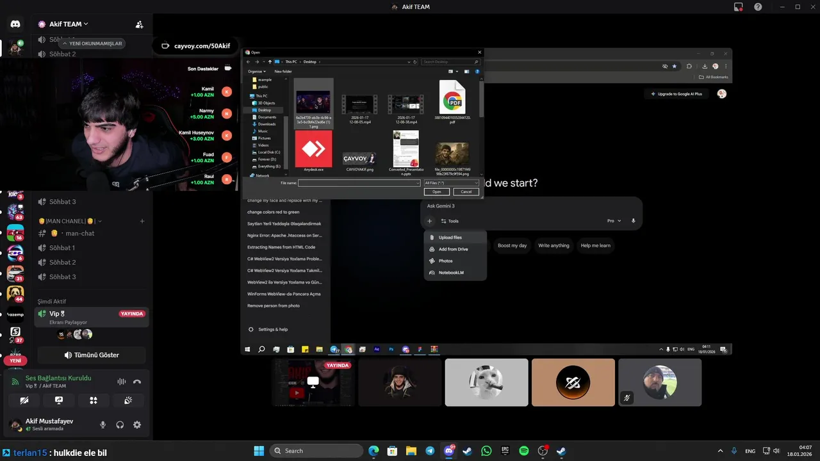The width and height of the screenshot is (820, 461).
Task: Toggle screen share in voice panel
Action: click(59, 400)
